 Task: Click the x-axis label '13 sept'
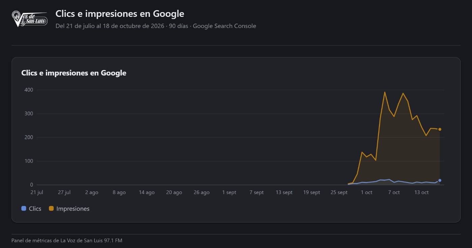(284, 192)
